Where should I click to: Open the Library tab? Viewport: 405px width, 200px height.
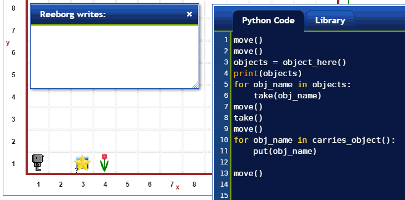pos(330,21)
